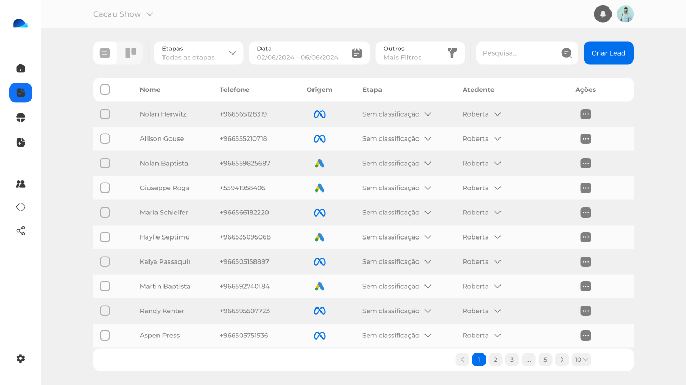Select current page 1 button
Image resolution: width=686 pixels, height=385 pixels.
479,360
